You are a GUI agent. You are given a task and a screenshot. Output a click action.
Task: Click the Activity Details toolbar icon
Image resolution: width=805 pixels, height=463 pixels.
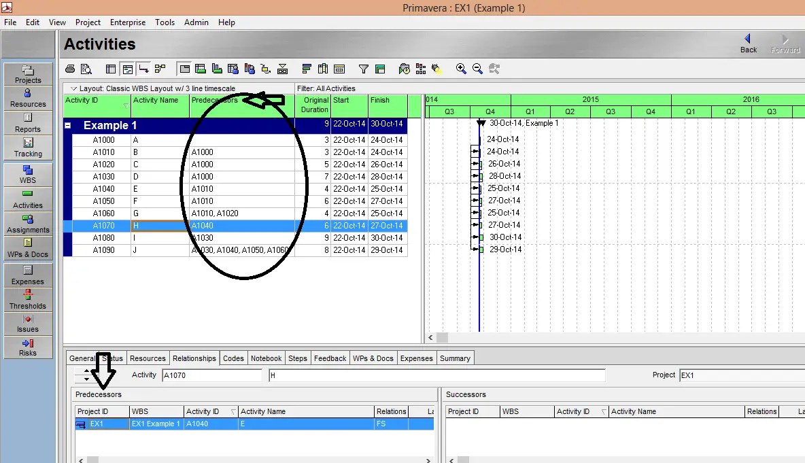(x=282, y=69)
